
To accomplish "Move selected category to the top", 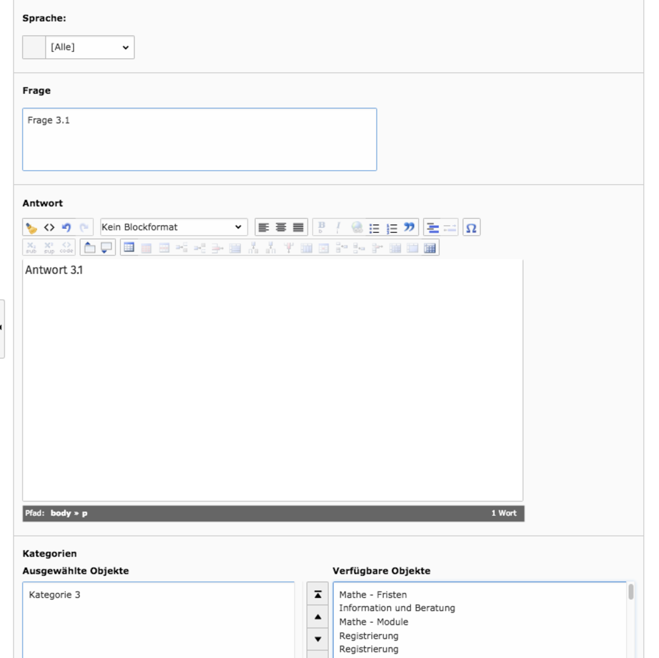I will [317, 594].
